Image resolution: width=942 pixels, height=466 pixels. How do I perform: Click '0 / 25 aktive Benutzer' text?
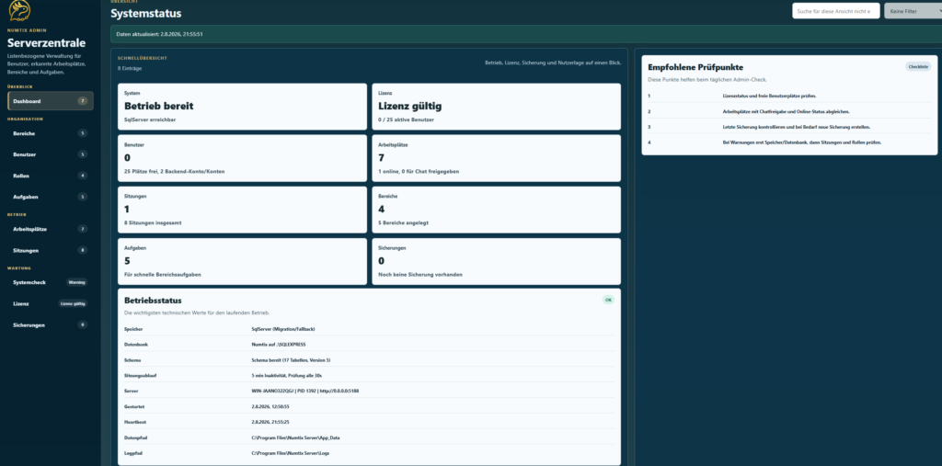click(406, 119)
